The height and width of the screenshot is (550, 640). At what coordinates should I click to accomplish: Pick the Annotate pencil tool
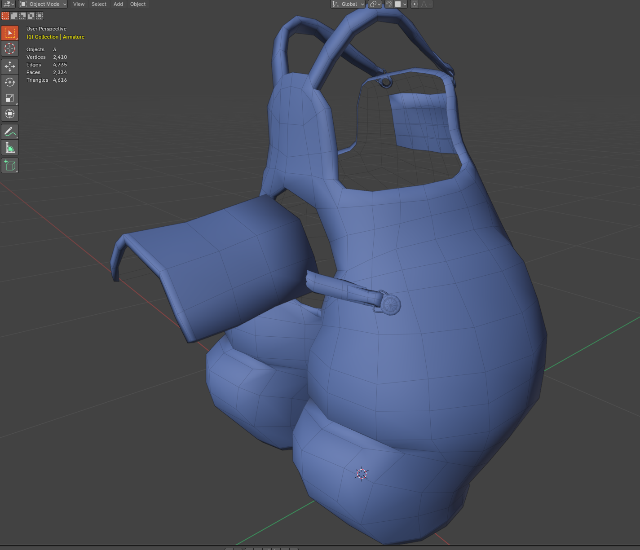click(x=10, y=132)
